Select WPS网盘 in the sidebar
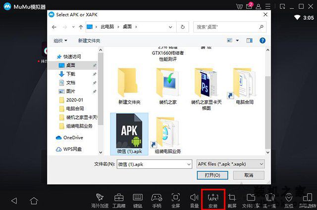 (69, 149)
